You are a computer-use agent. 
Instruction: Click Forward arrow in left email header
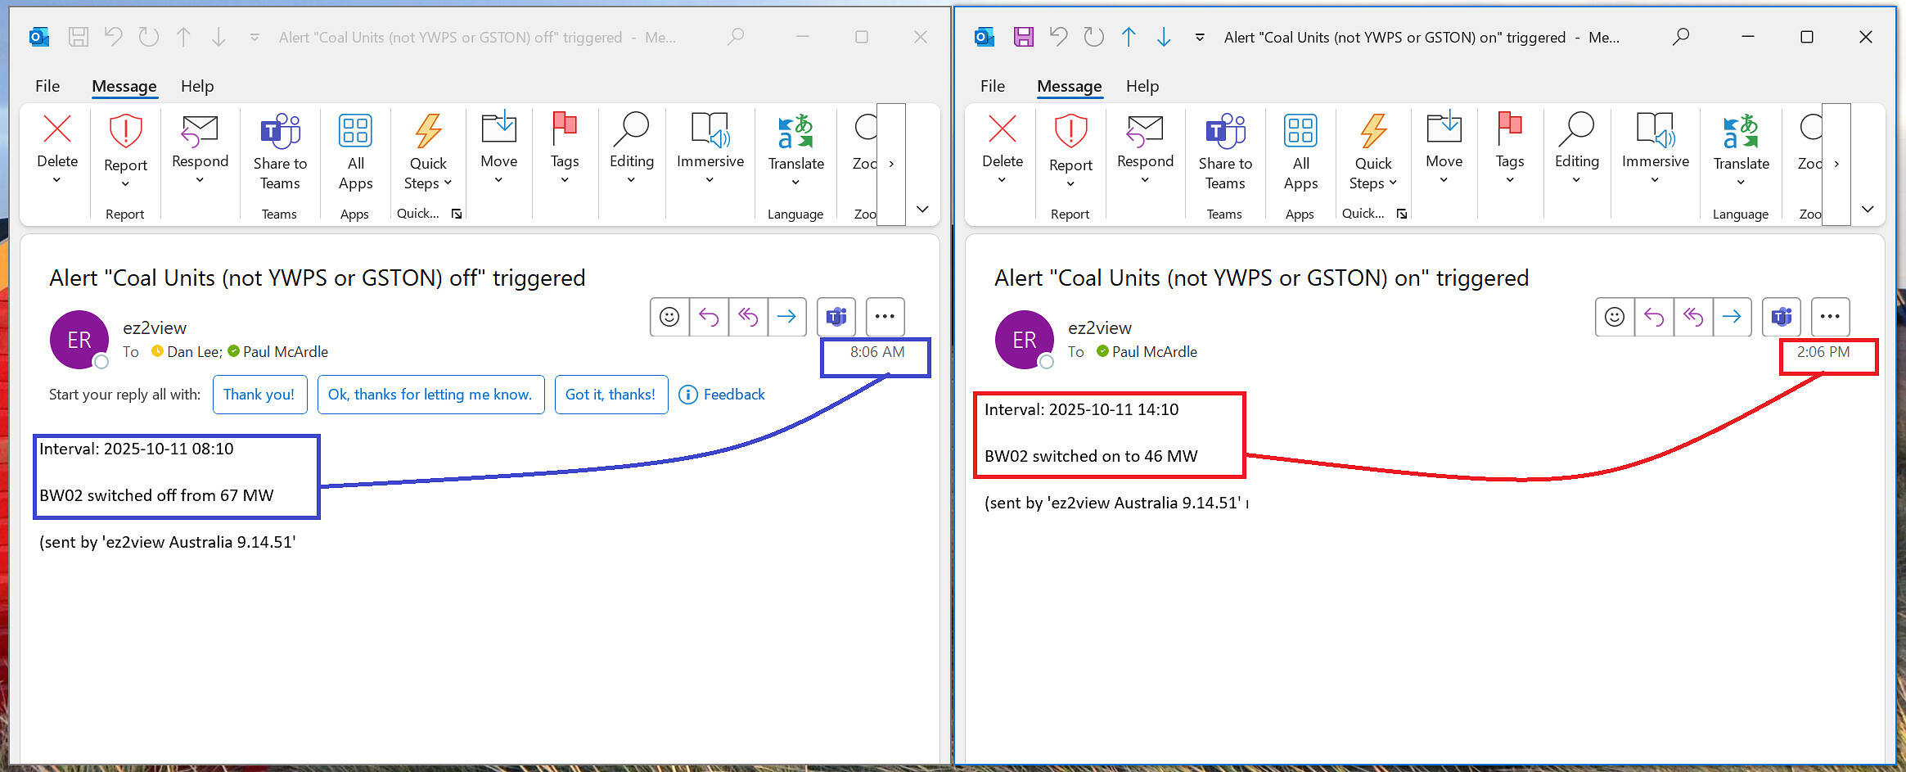[x=786, y=317]
